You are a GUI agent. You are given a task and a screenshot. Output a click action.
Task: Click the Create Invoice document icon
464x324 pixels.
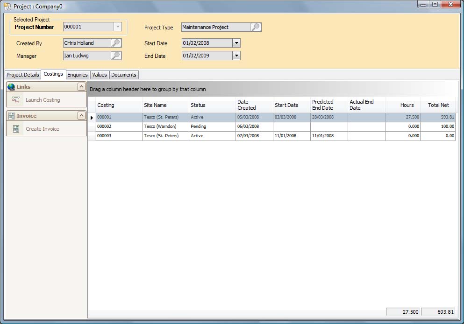point(16,129)
